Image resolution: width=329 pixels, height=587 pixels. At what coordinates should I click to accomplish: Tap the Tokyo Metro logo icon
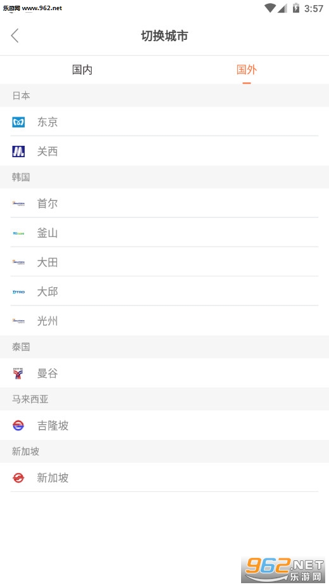(18, 122)
